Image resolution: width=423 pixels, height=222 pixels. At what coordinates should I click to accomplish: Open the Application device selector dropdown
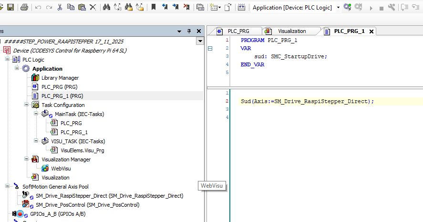point(338,7)
